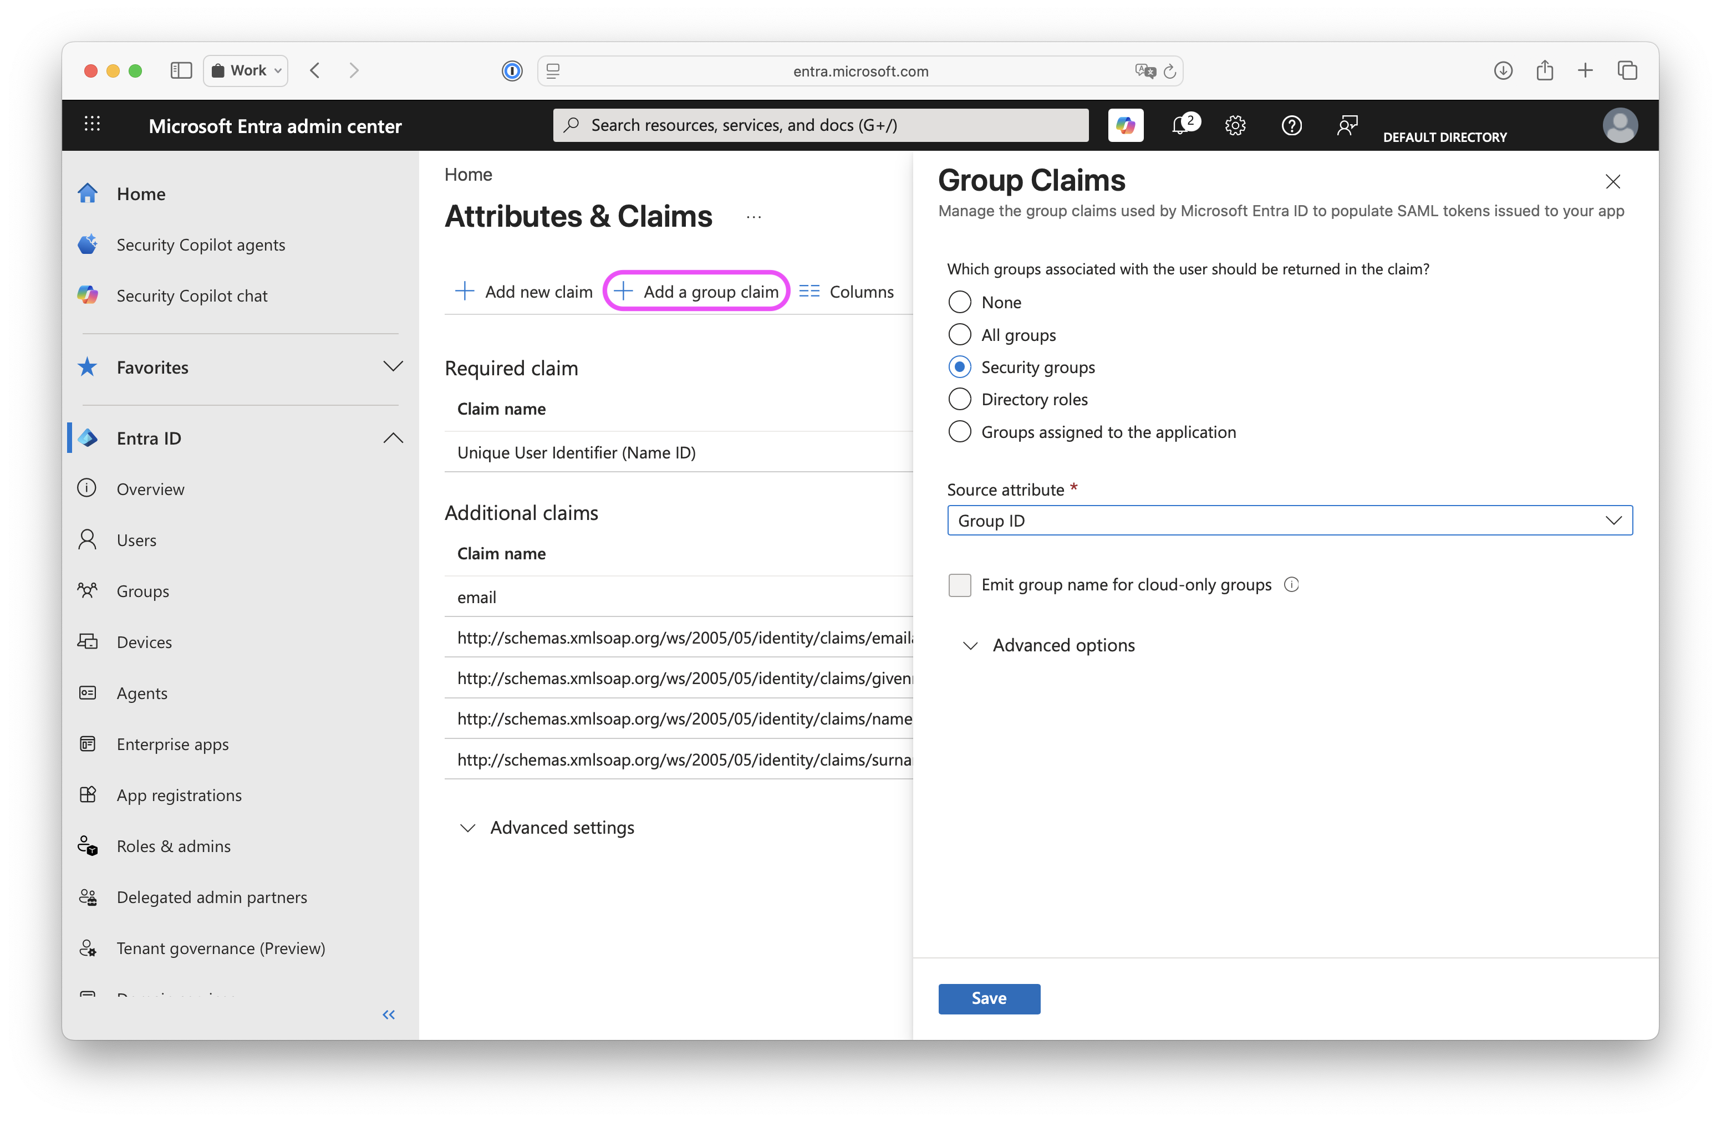Open the Users menu item
1721x1122 pixels.
point(136,540)
